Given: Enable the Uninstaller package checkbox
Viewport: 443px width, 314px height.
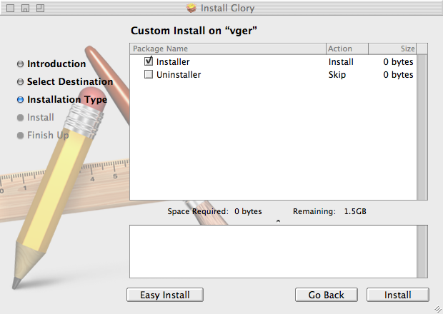Looking at the screenshot, I should (149, 74).
